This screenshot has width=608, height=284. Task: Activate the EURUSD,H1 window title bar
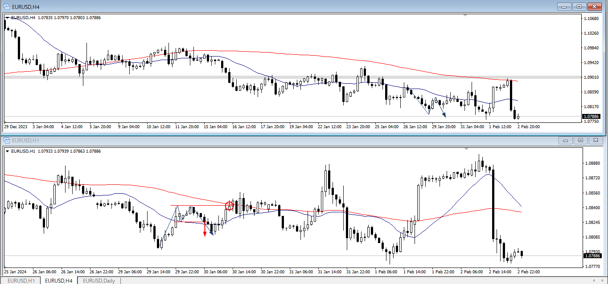point(267,140)
